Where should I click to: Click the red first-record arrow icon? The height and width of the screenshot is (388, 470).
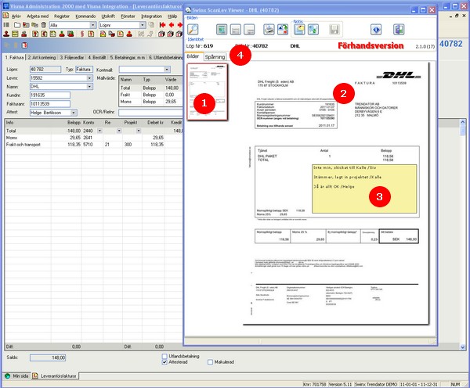[x=162, y=25]
